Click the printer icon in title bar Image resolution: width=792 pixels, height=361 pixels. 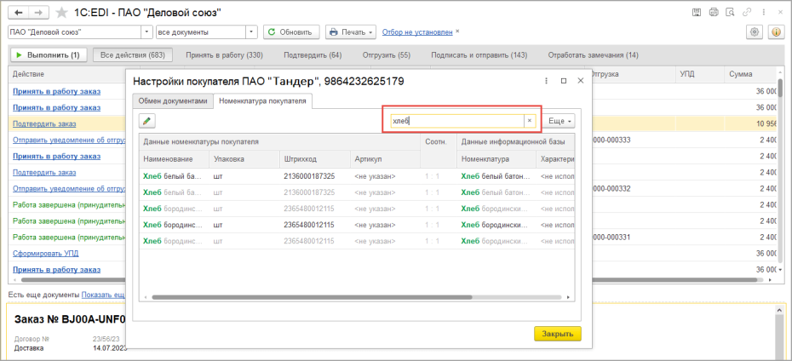click(714, 12)
